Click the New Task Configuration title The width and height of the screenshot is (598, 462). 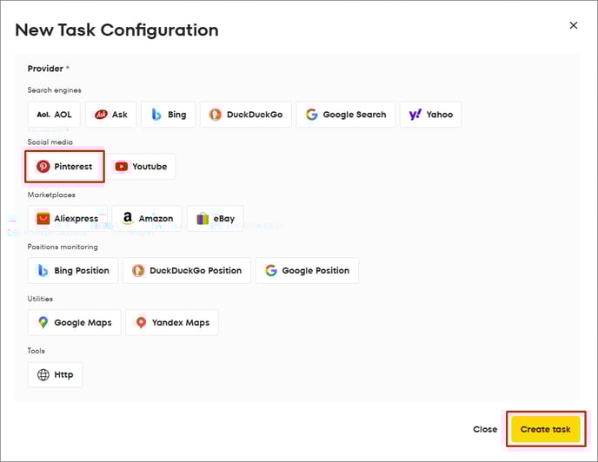pyautogui.click(x=116, y=30)
